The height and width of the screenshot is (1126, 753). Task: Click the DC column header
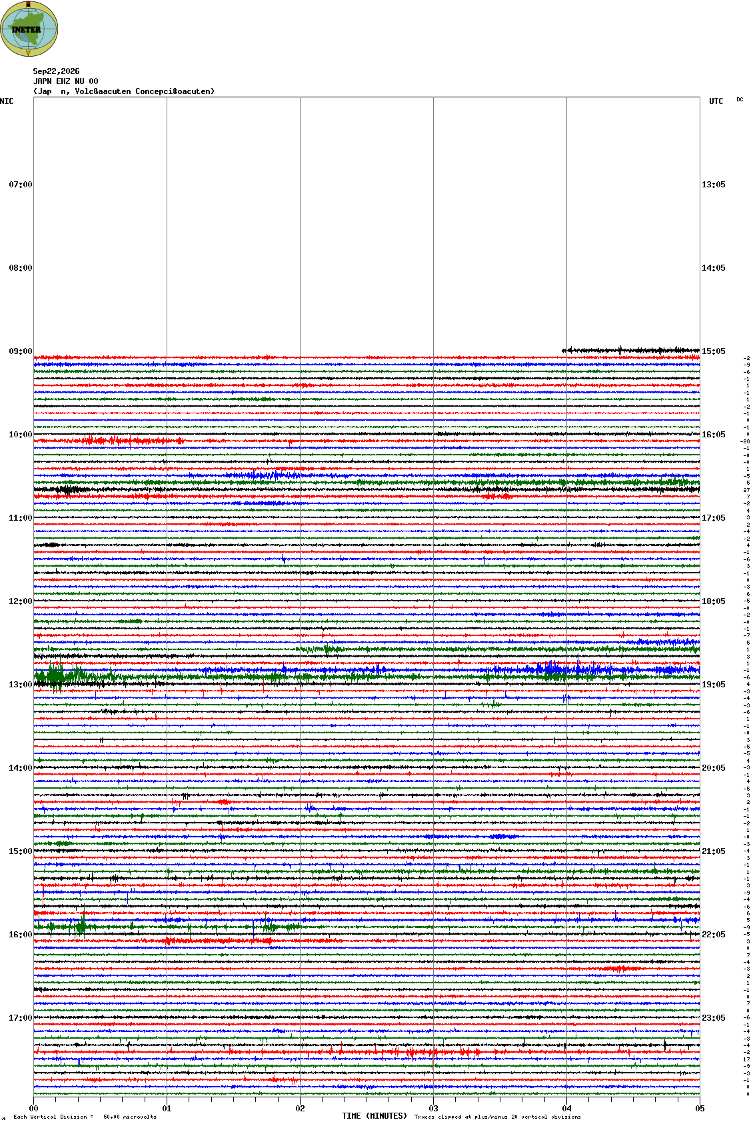[740, 99]
